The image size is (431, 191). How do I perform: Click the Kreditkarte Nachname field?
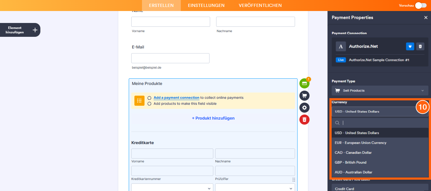255,154
